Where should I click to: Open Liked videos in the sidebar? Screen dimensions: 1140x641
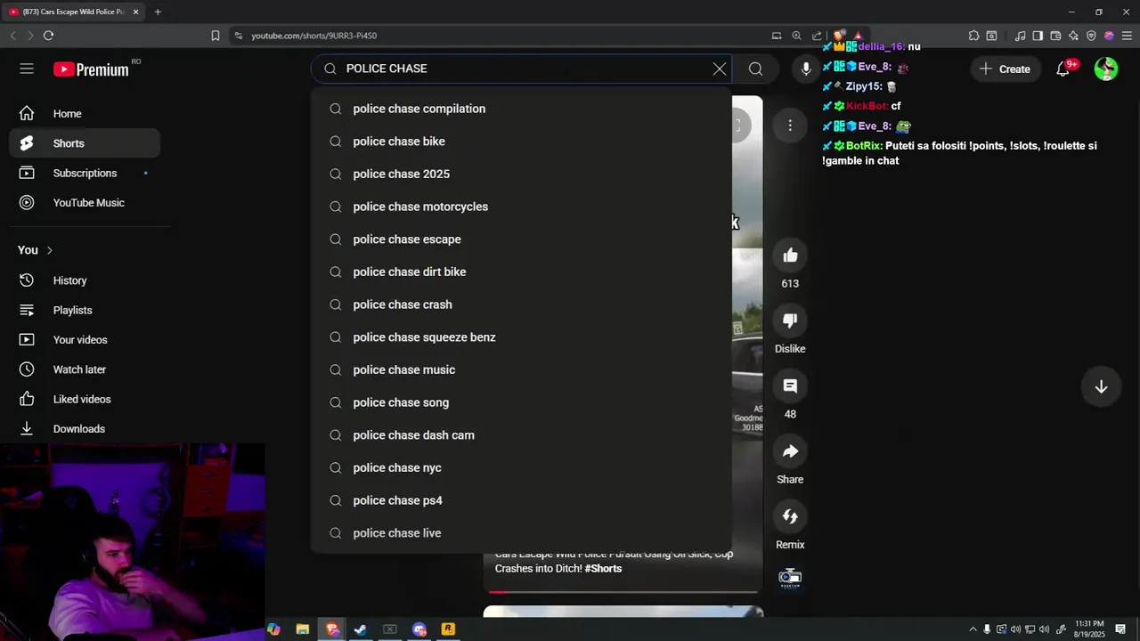[85, 399]
